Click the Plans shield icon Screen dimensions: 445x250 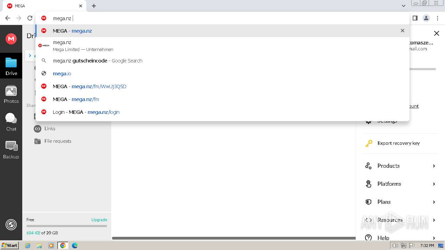point(369,202)
